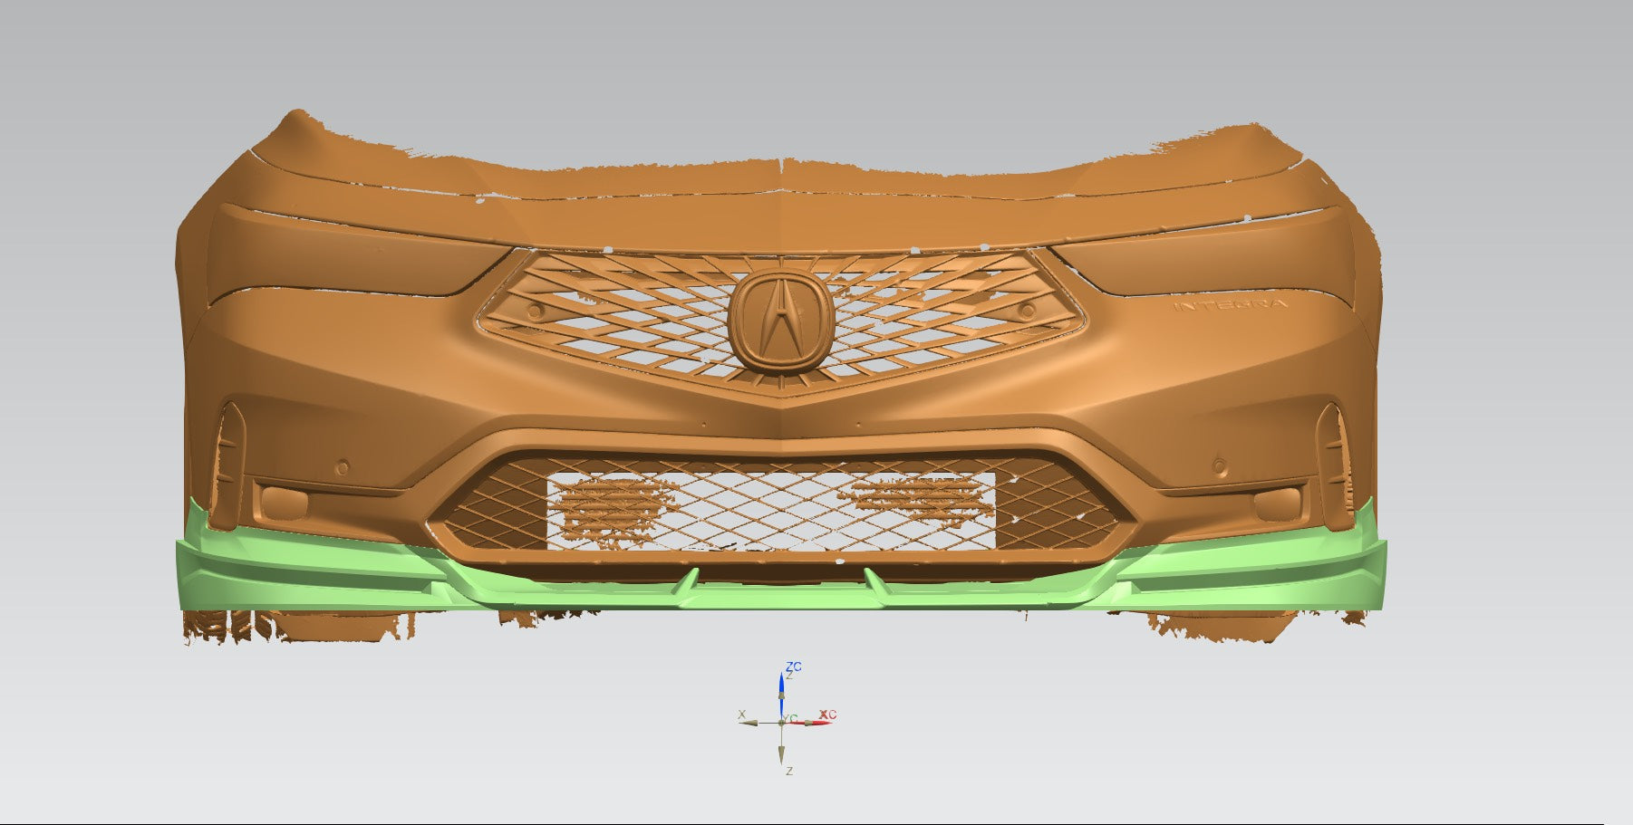Pick the right fog light recess
The width and height of the screenshot is (1633, 825).
[x=1280, y=504]
